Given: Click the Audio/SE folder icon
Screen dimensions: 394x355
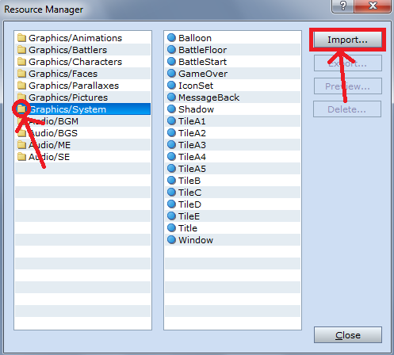Looking at the screenshot, I should point(21,157).
